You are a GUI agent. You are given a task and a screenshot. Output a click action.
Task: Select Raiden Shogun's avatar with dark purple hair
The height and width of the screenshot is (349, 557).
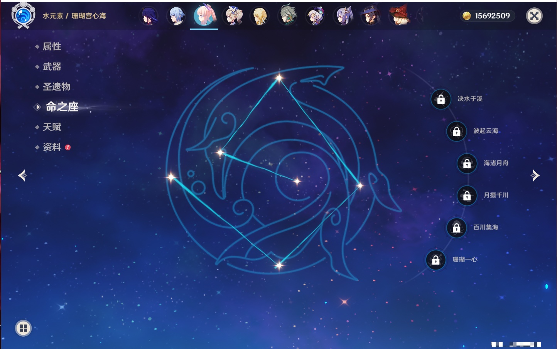[x=149, y=16]
